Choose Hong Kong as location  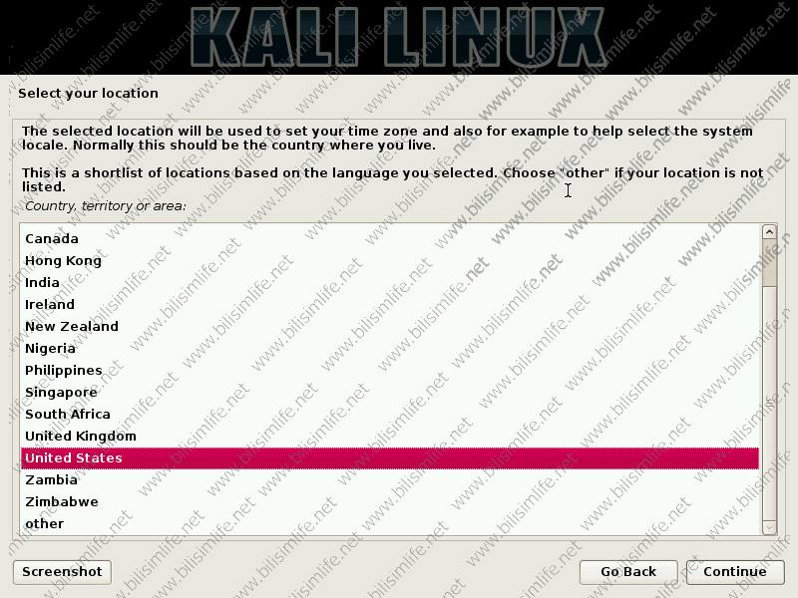(x=390, y=260)
